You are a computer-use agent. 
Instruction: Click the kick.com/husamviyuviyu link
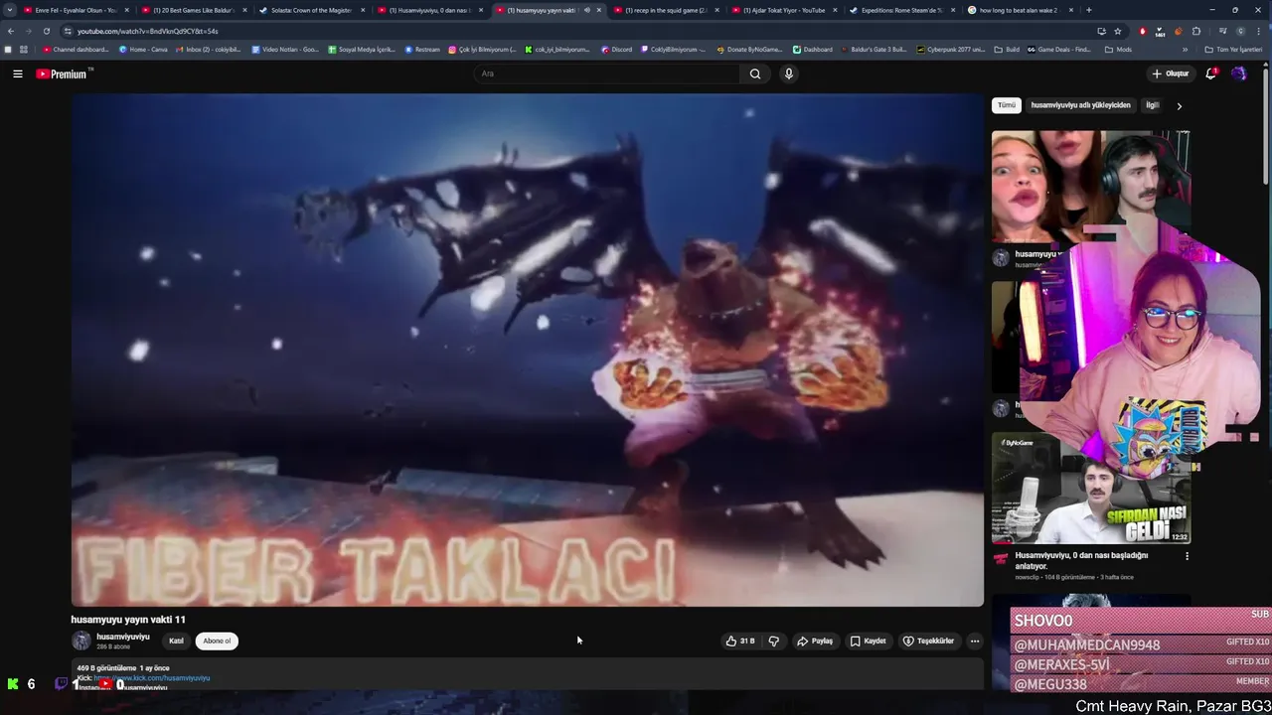pyautogui.click(x=152, y=678)
